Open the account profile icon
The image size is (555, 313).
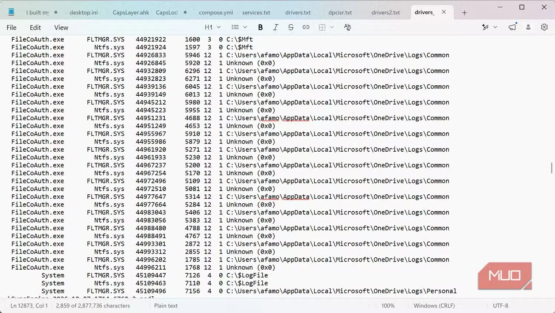pos(528,27)
